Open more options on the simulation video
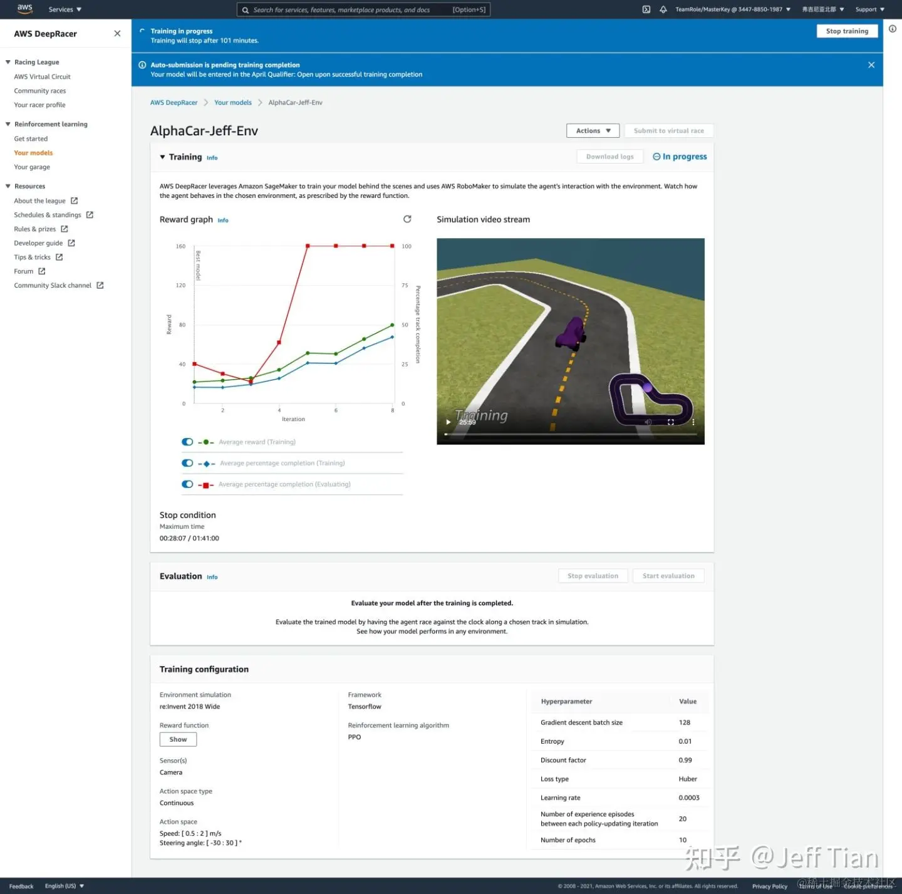Viewport: 902px width, 894px height. coord(693,422)
